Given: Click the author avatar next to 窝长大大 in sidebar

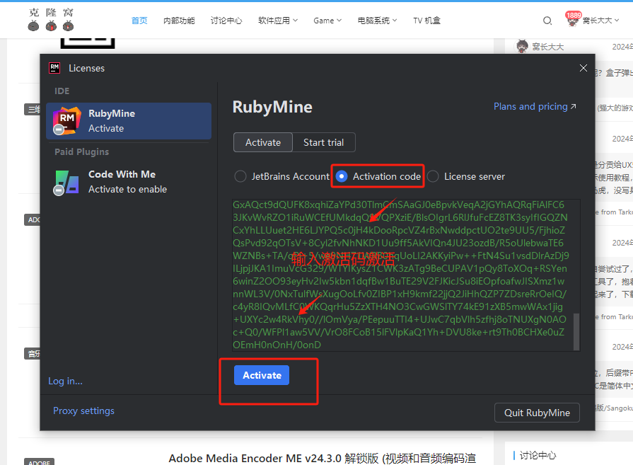Looking at the screenshot, I should [x=523, y=47].
